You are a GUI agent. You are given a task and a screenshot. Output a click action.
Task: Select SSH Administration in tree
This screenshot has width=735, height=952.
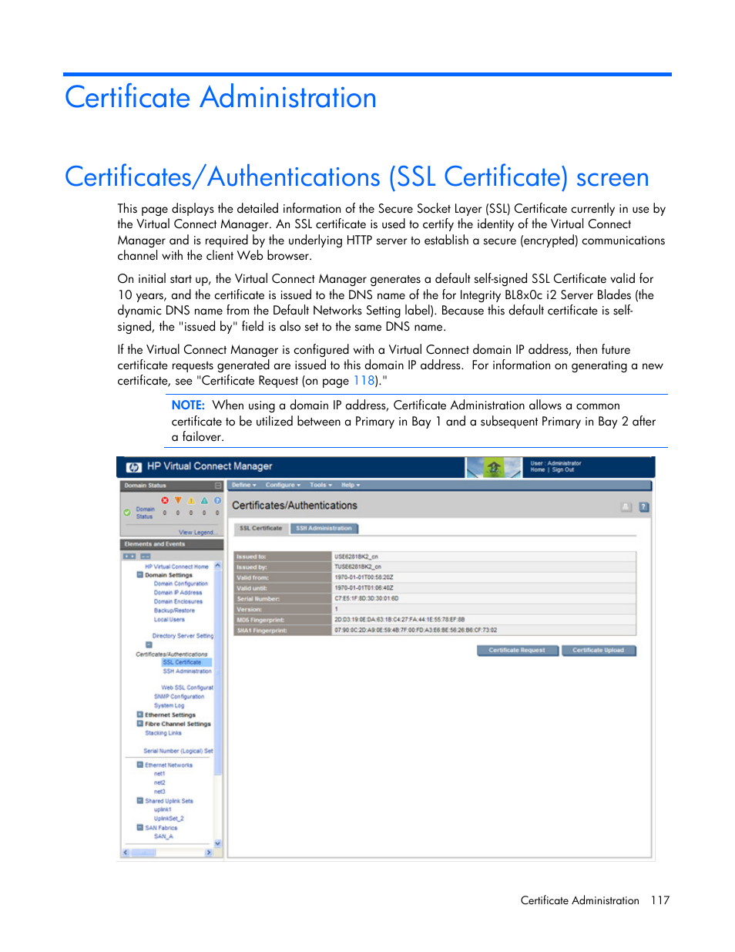tap(187, 671)
